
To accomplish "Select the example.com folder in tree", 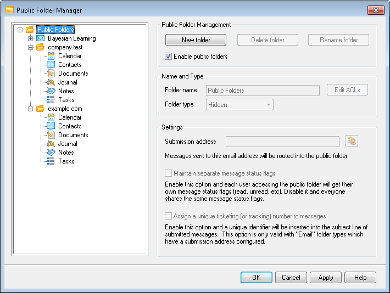I will (x=65, y=109).
